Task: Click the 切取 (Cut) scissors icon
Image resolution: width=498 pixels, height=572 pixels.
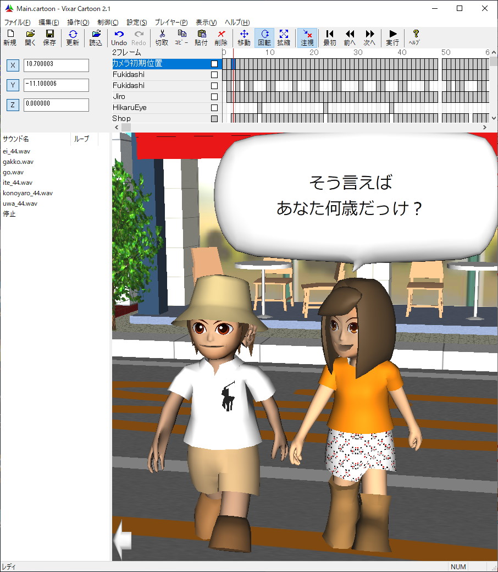Action: 162,37
